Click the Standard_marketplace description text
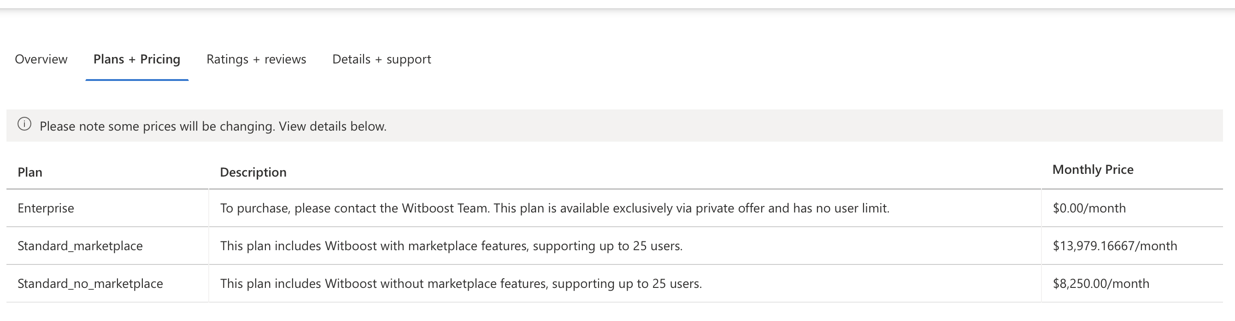The width and height of the screenshot is (1235, 321). (451, 246)
